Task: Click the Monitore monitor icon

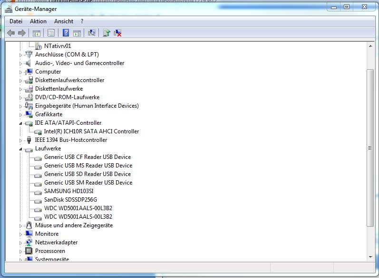Action: point(29,234)
